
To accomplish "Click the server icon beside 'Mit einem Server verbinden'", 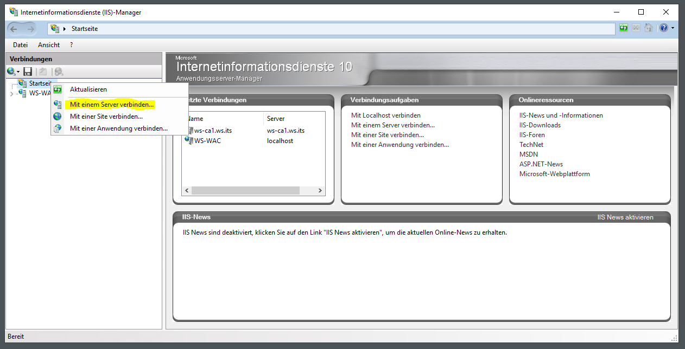I will (58, 104).
